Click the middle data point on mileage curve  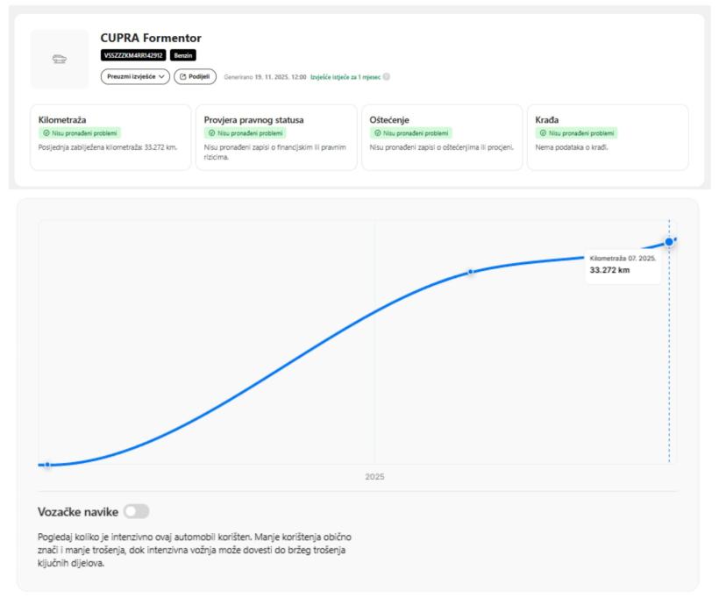(470, 272)
